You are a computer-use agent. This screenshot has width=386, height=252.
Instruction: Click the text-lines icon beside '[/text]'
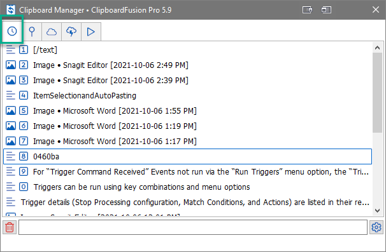point(11,50)
